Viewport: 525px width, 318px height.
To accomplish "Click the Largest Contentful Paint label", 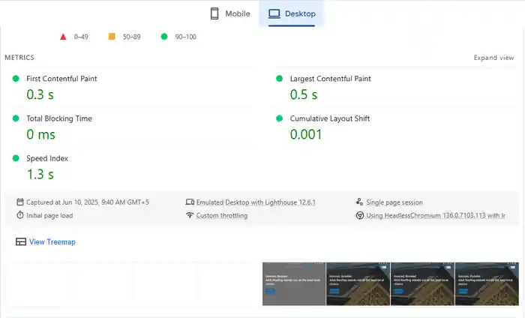I will point(331,79).
